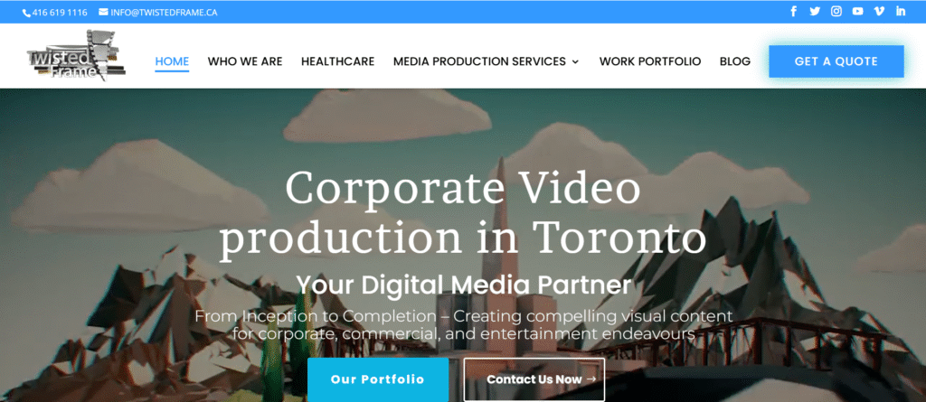
Task: Click the Get A Quote button
Action: pyautogui.click(x=836, y=61)
